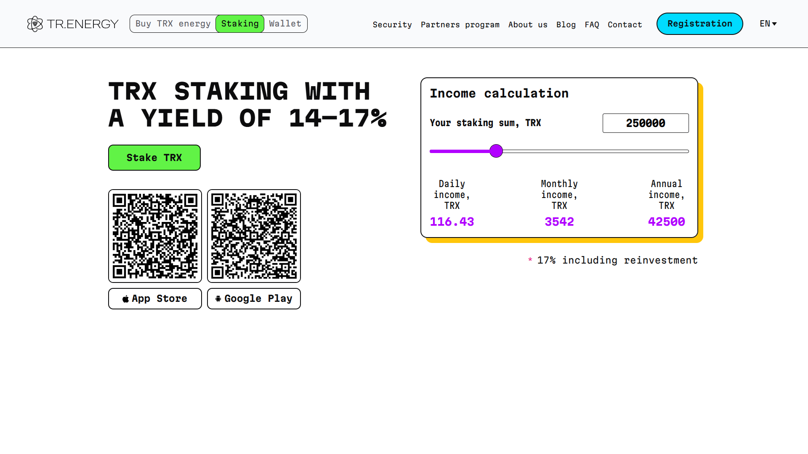Switch to the Buy TRX energy tab
The image size is (808, 454).
173,24
